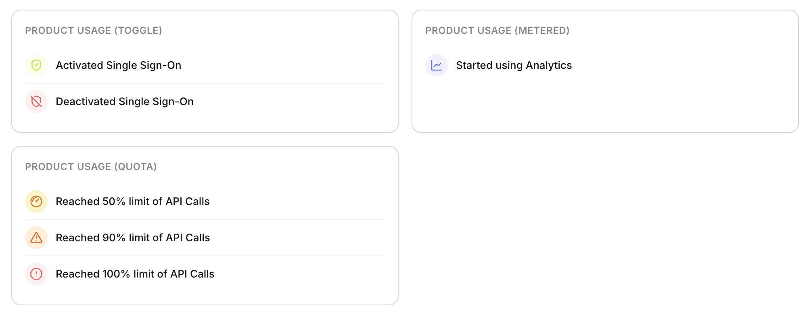Click the red crossed-out shield icon
This screenshot has width=811, height=315.
tap(36, 102)
